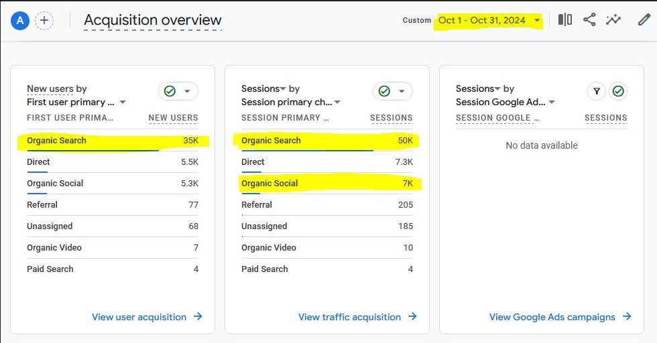The height and width of the screenshot is (343, 657).
Task: Open Insights sparkline icon
Action: [613, 19]
